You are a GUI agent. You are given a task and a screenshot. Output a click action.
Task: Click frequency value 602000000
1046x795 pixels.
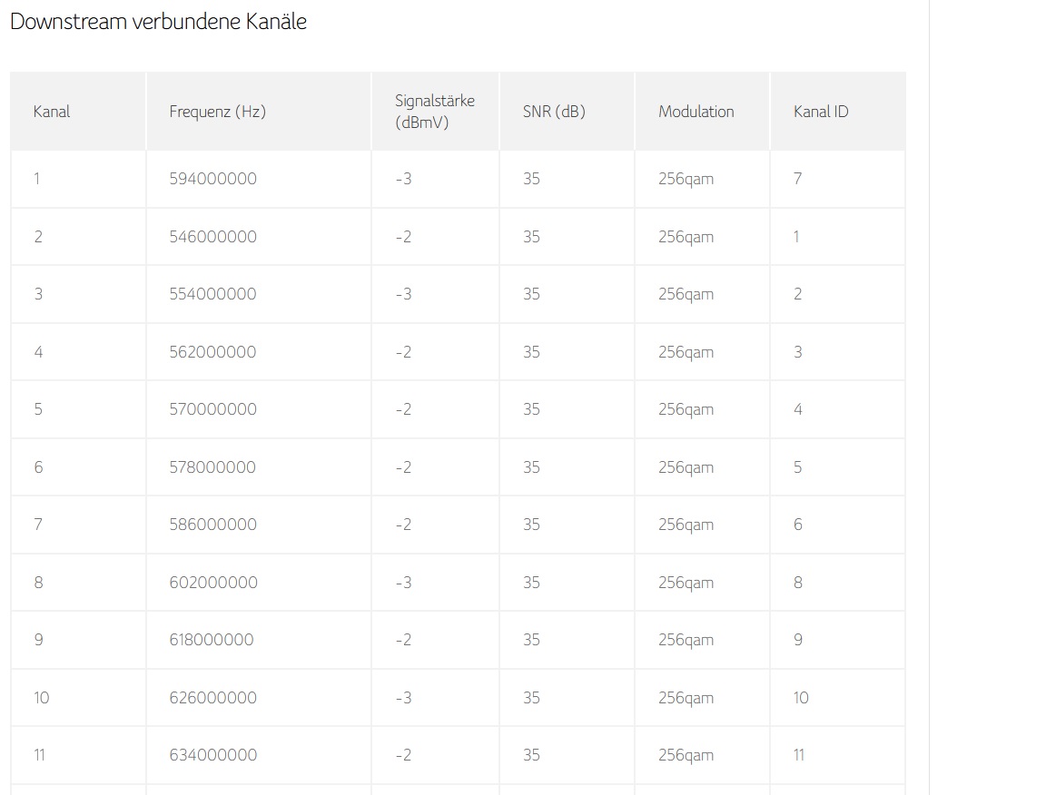point(212,583)
